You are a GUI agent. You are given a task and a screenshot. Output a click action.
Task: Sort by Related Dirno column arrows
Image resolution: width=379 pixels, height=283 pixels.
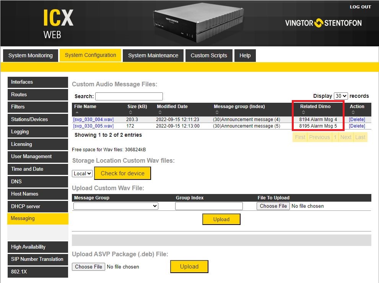tap(303, 112)
